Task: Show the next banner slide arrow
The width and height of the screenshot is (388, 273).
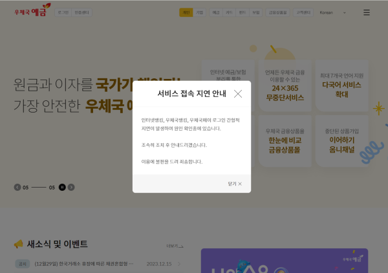Action: click(71, 187)
